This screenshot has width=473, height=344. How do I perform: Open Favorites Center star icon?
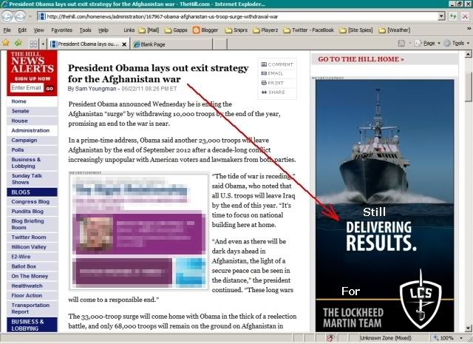click(x=6, y=43)
